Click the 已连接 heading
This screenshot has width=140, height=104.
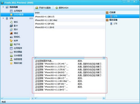coord(112,12)
